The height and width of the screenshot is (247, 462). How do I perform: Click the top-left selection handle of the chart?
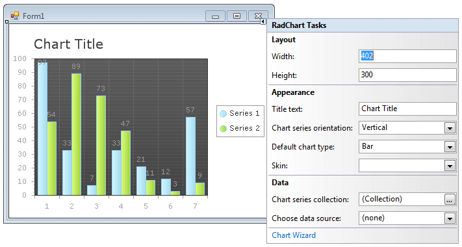pyautogui.click(x=7, y=22)
